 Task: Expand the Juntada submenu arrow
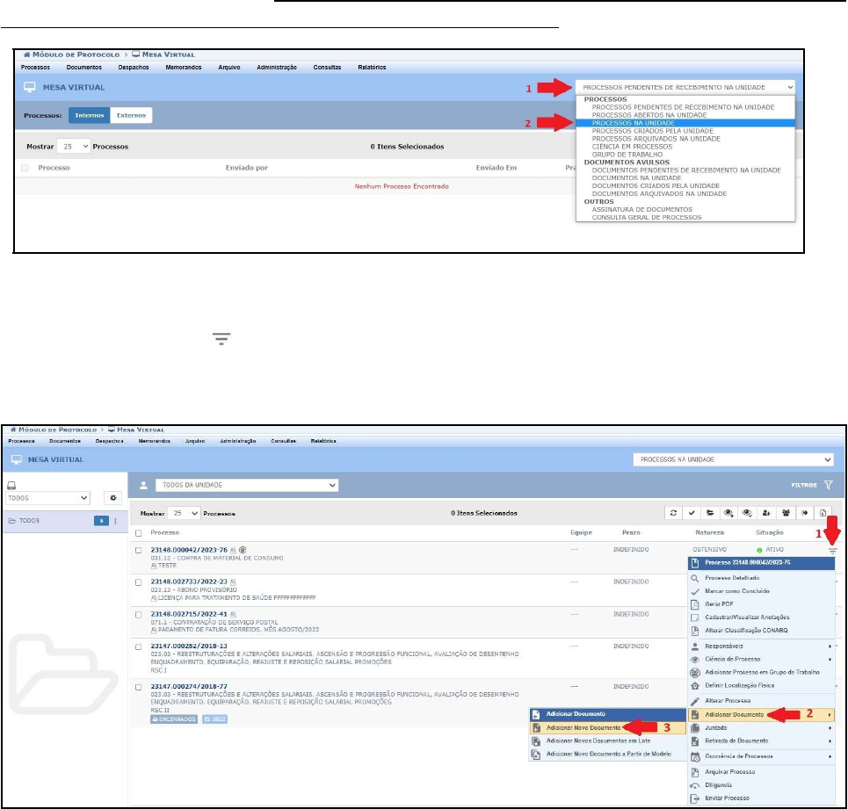point(829,728)
